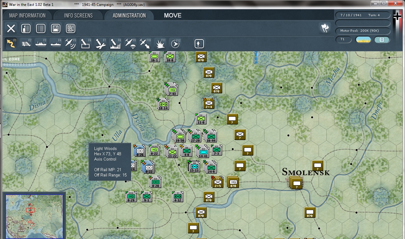The height and width of the screenshot is (239, 405).
Task: Select the German stack 16-44
Action: (x=210, y=136)
